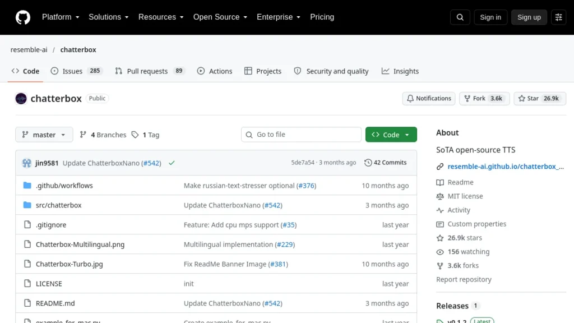
Task: View the 42 Commits history
Action: point(386,163)
